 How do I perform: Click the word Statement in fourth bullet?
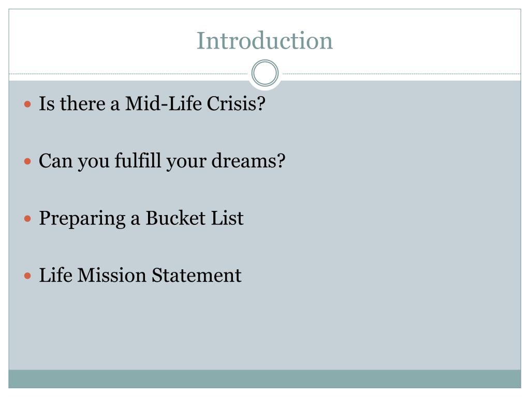(x=196, y=275)
